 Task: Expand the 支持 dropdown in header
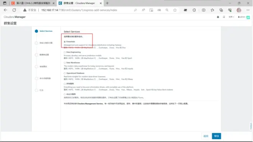231,17
